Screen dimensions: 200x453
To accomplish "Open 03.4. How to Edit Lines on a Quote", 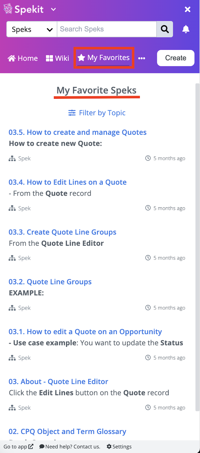I will 68,182.
